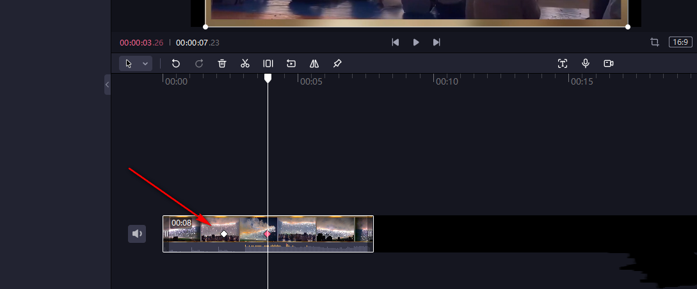Select the pointer selection tool

pos(129,63)
